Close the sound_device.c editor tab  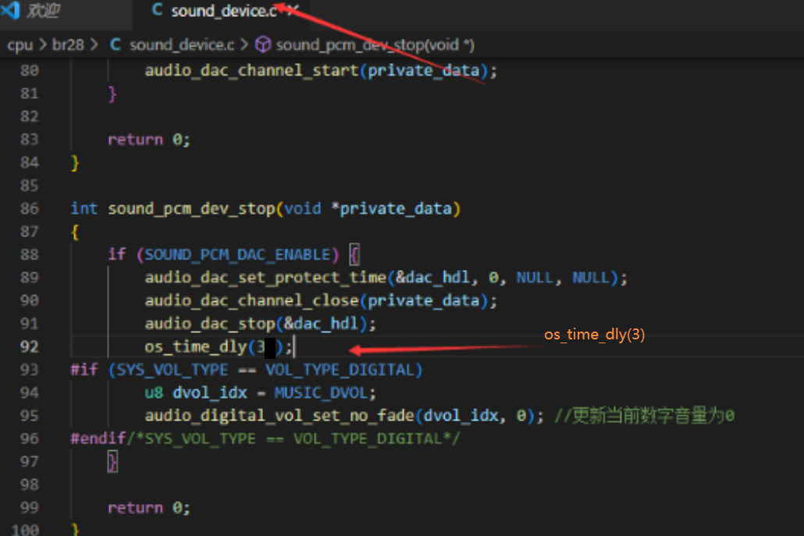(292, 10)
